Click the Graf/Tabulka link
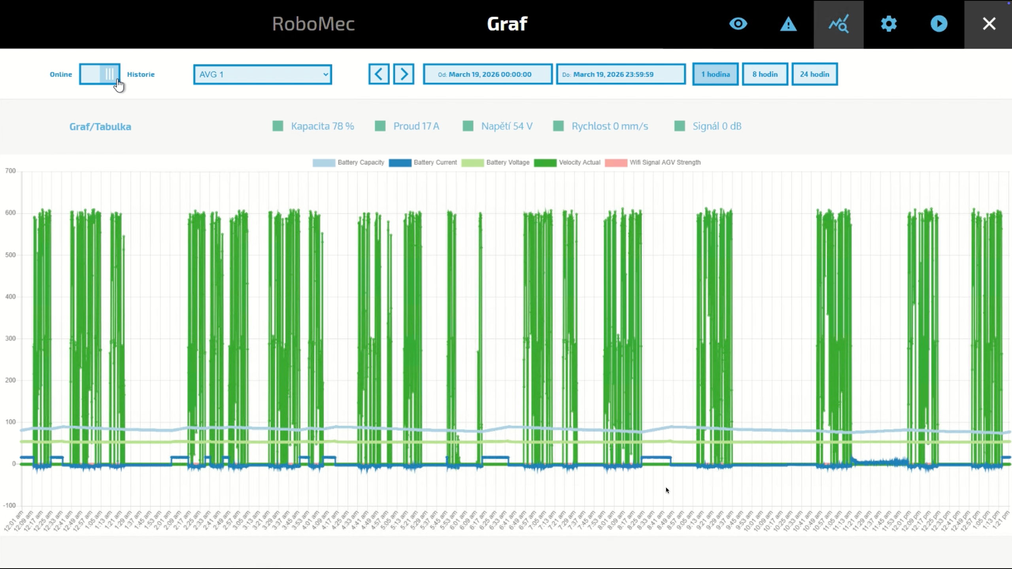 pos(100,126)
